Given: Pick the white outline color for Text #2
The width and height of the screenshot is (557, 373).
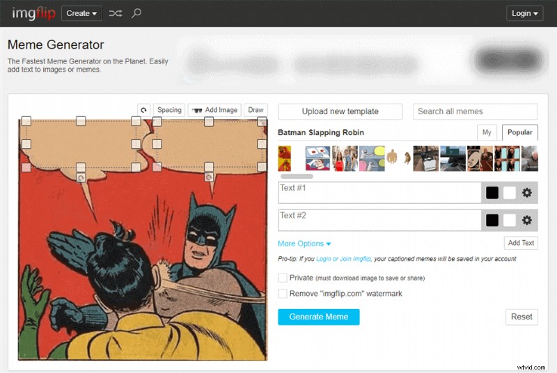Looking at the screenshot, I should tap(510, 221).
